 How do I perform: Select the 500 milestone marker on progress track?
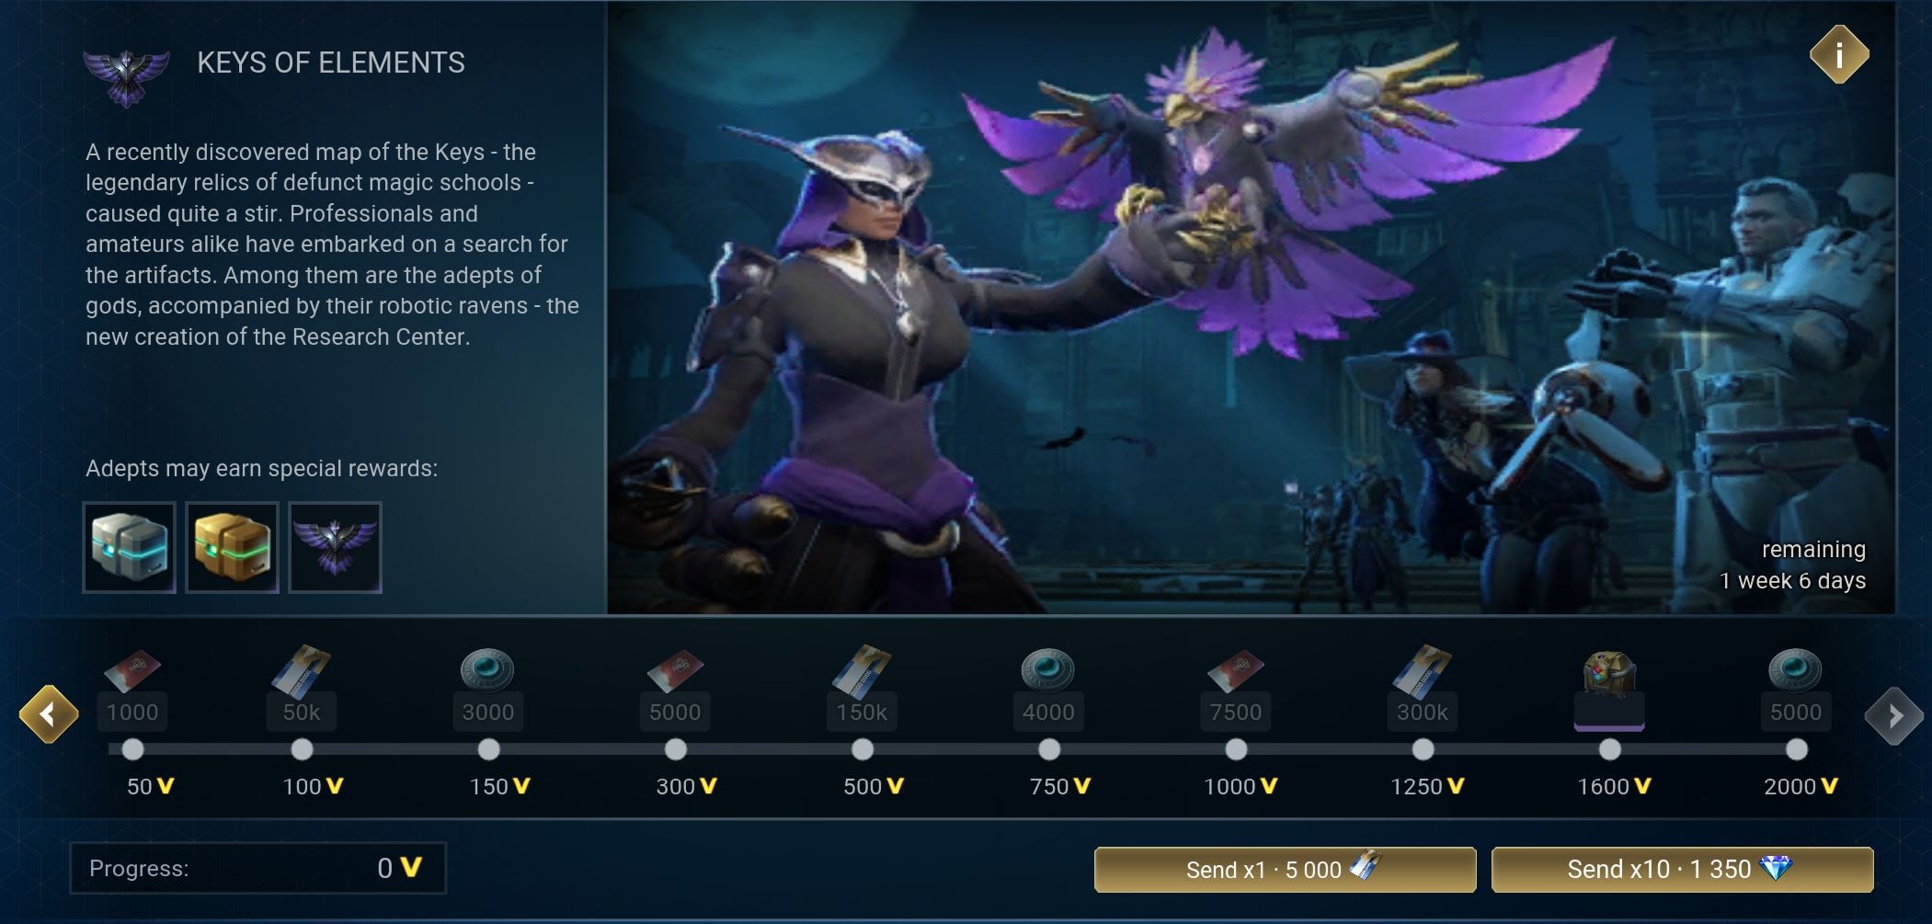(863, 749)
